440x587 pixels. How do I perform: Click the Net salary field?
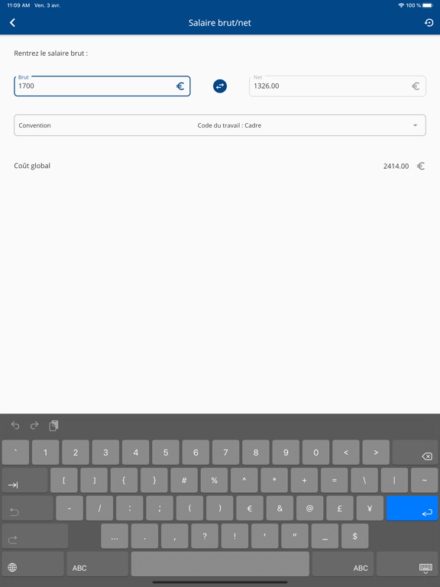click(x=338, y=86)
